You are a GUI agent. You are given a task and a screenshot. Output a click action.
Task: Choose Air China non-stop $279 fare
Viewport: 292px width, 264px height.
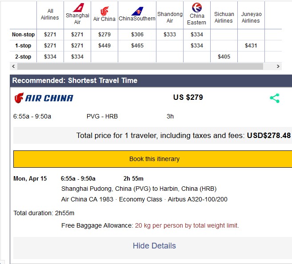[x=104, y=35]
